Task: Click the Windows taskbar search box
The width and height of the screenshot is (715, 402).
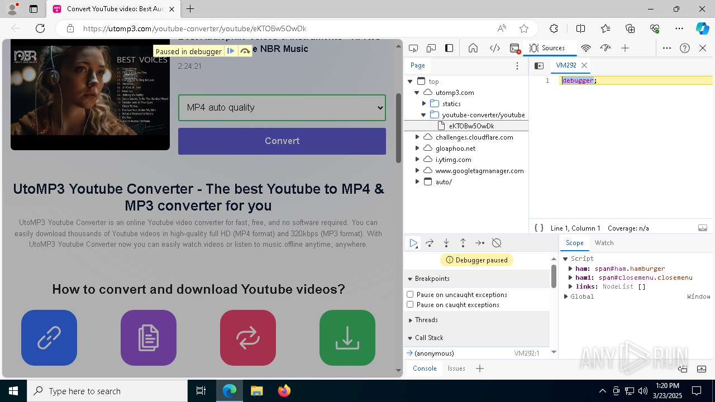Action: point(107,391)
